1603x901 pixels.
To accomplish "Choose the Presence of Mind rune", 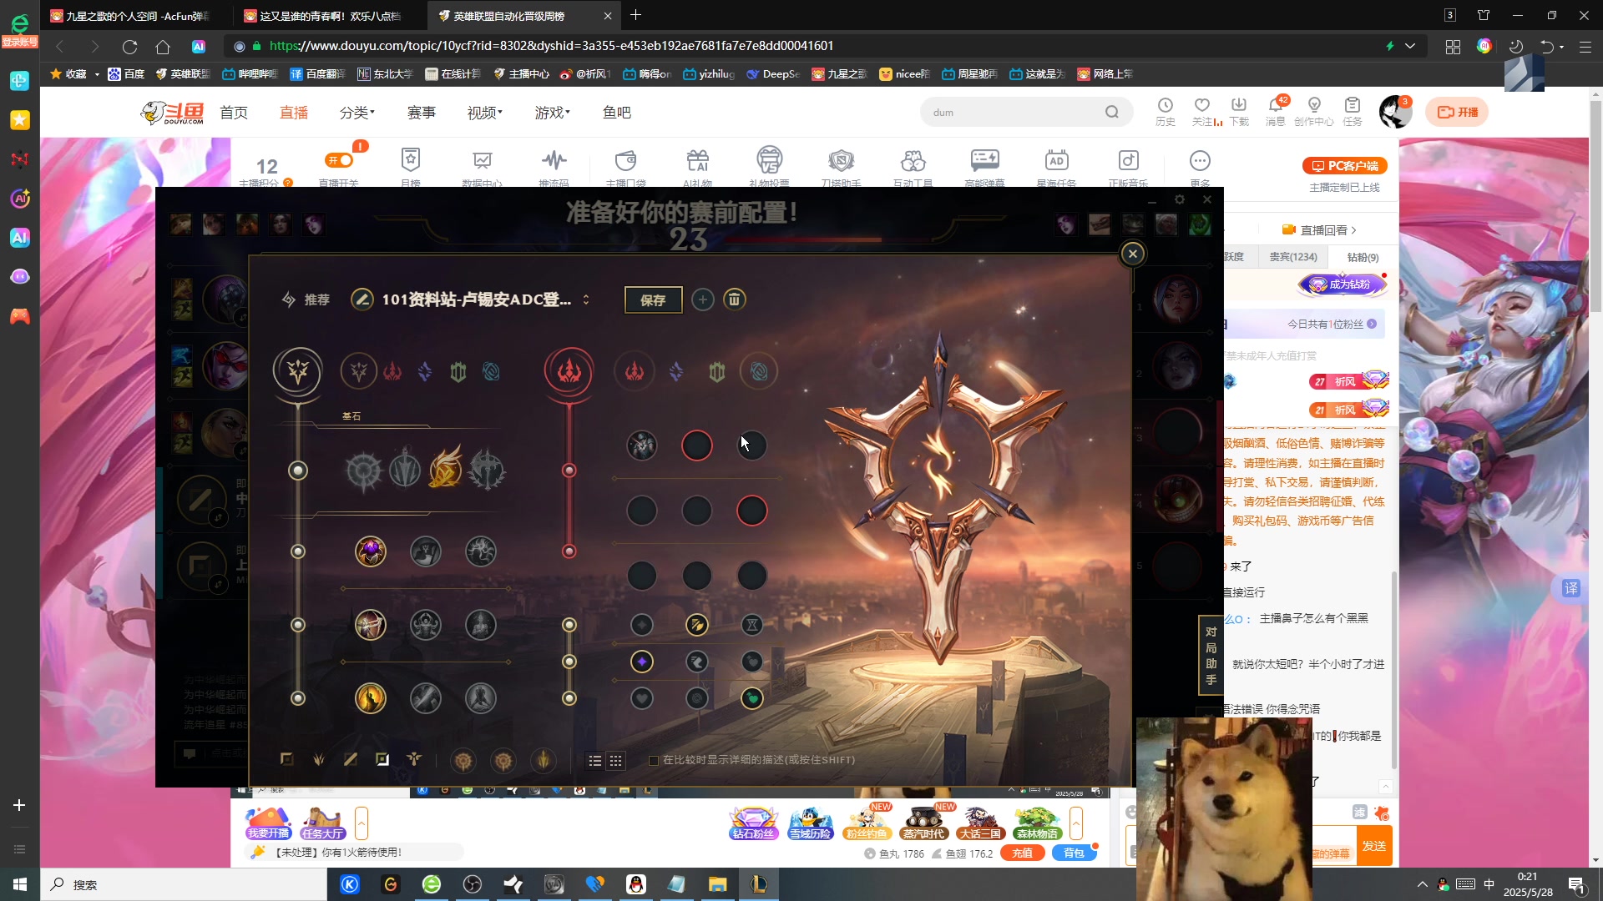I will (481, 551).
